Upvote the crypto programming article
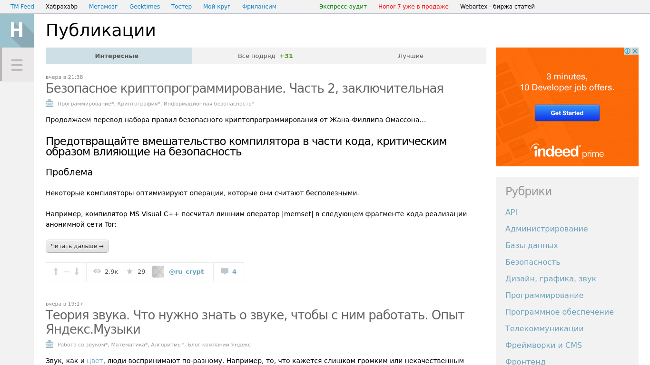Image resolution: width=650 pixels, height=365 pixels. click(x=55, y=271)
